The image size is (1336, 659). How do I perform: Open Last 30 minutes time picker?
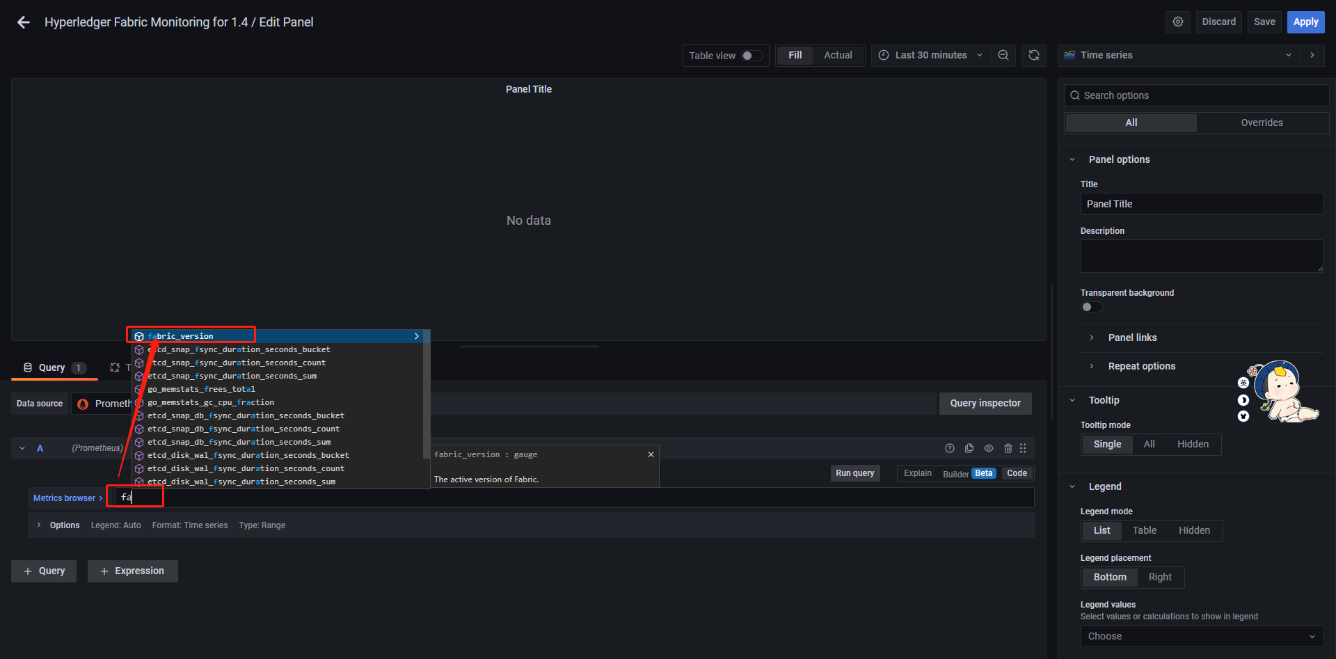coord(932,56)
